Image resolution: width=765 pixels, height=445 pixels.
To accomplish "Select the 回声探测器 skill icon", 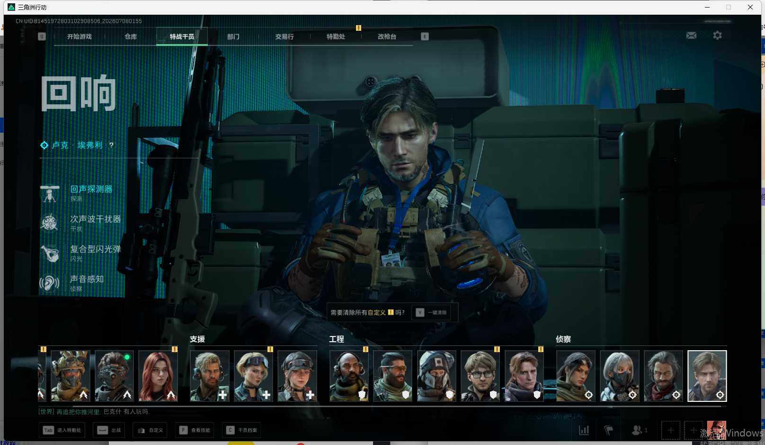I will pos(50,193).
